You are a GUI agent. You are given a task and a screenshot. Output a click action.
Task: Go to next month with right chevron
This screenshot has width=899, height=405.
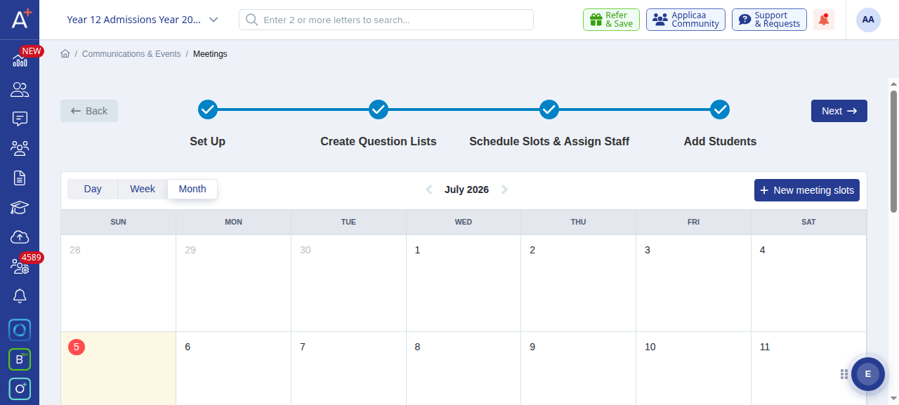(504, 190)
